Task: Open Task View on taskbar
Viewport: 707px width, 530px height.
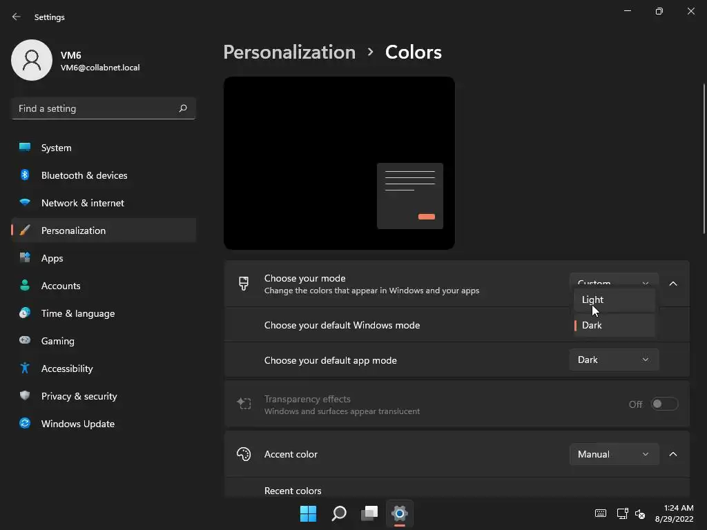Action: tap(369, 513)
